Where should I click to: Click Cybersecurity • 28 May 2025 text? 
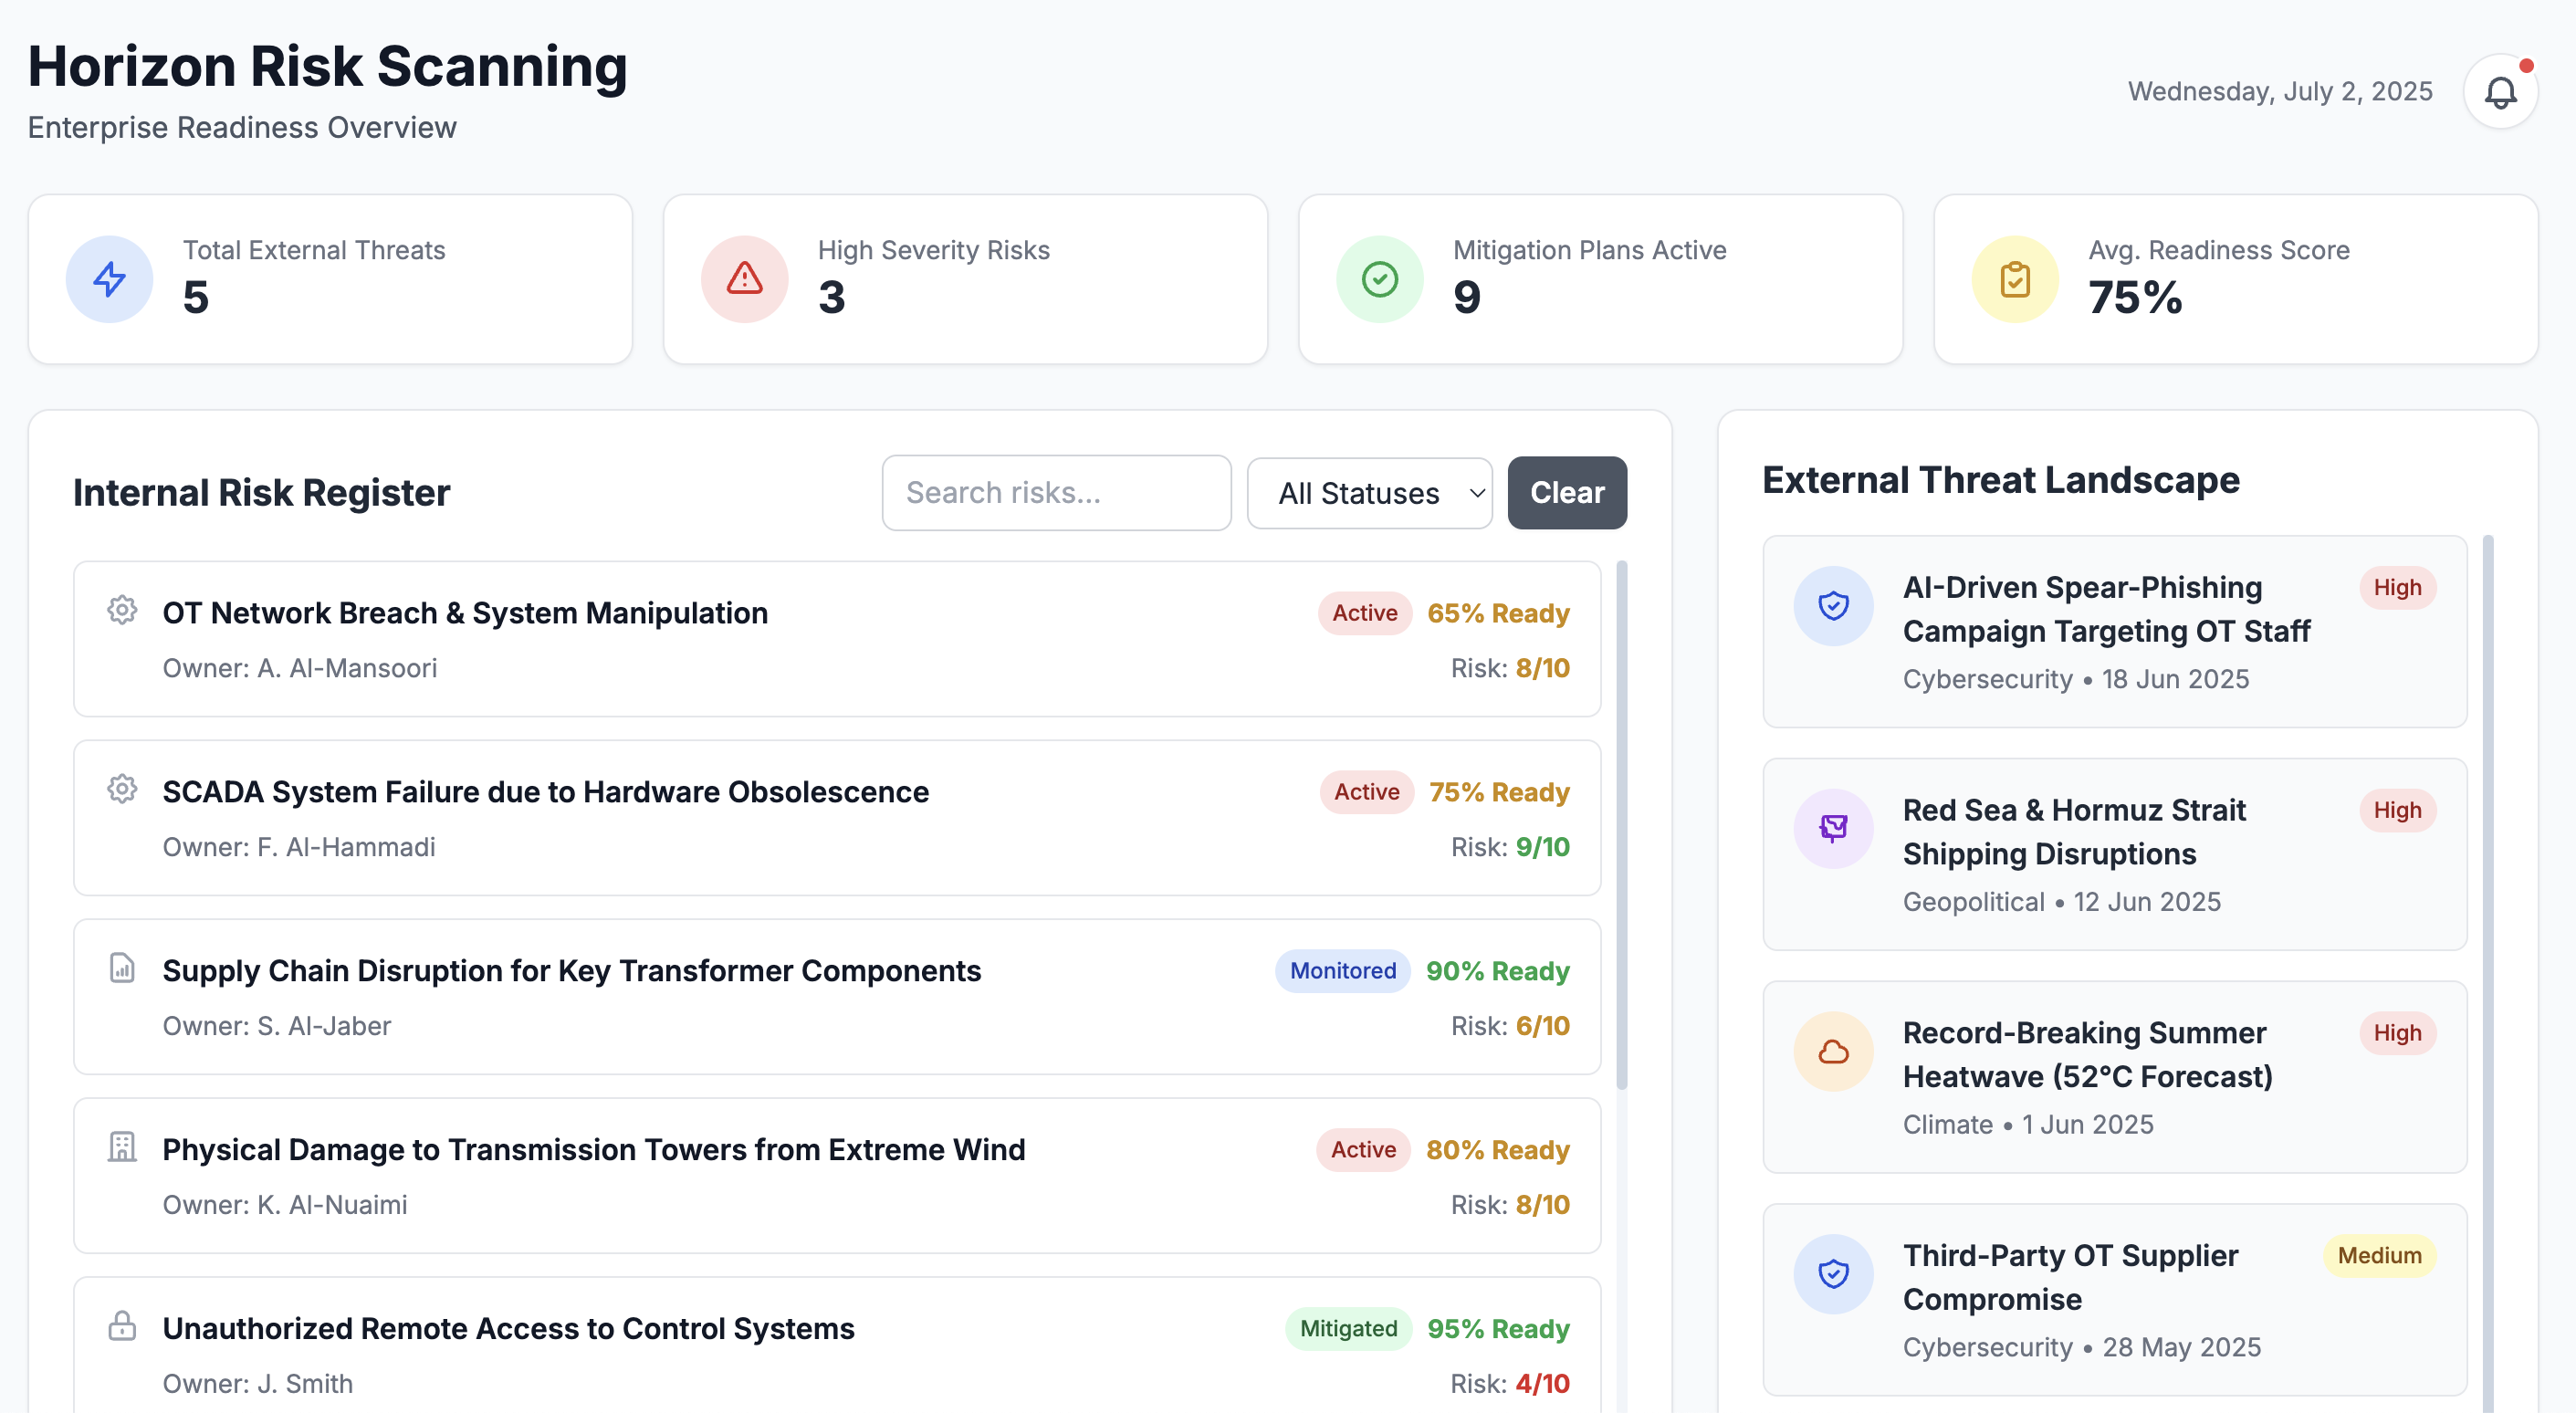pos(2081,1348)
